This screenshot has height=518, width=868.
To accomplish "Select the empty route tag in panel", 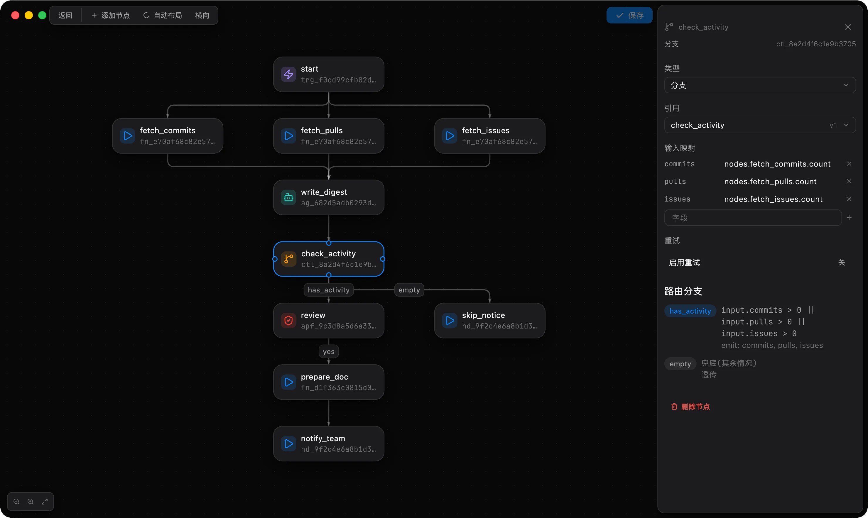I will click(x=680, y=364).
